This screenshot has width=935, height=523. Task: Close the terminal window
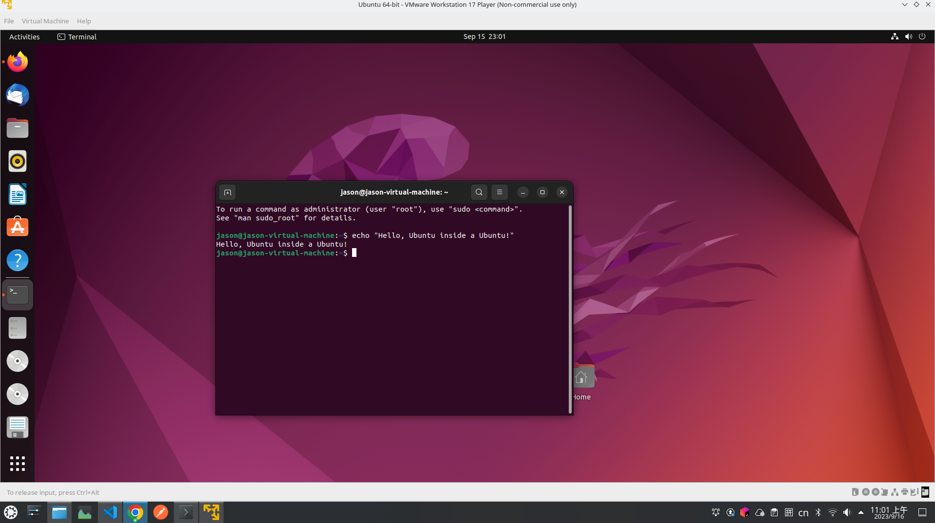click(x=562, y=192)
